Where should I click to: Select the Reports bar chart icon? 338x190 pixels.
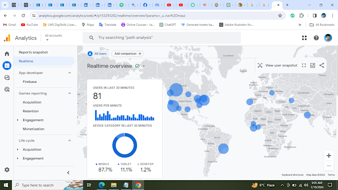7,65
